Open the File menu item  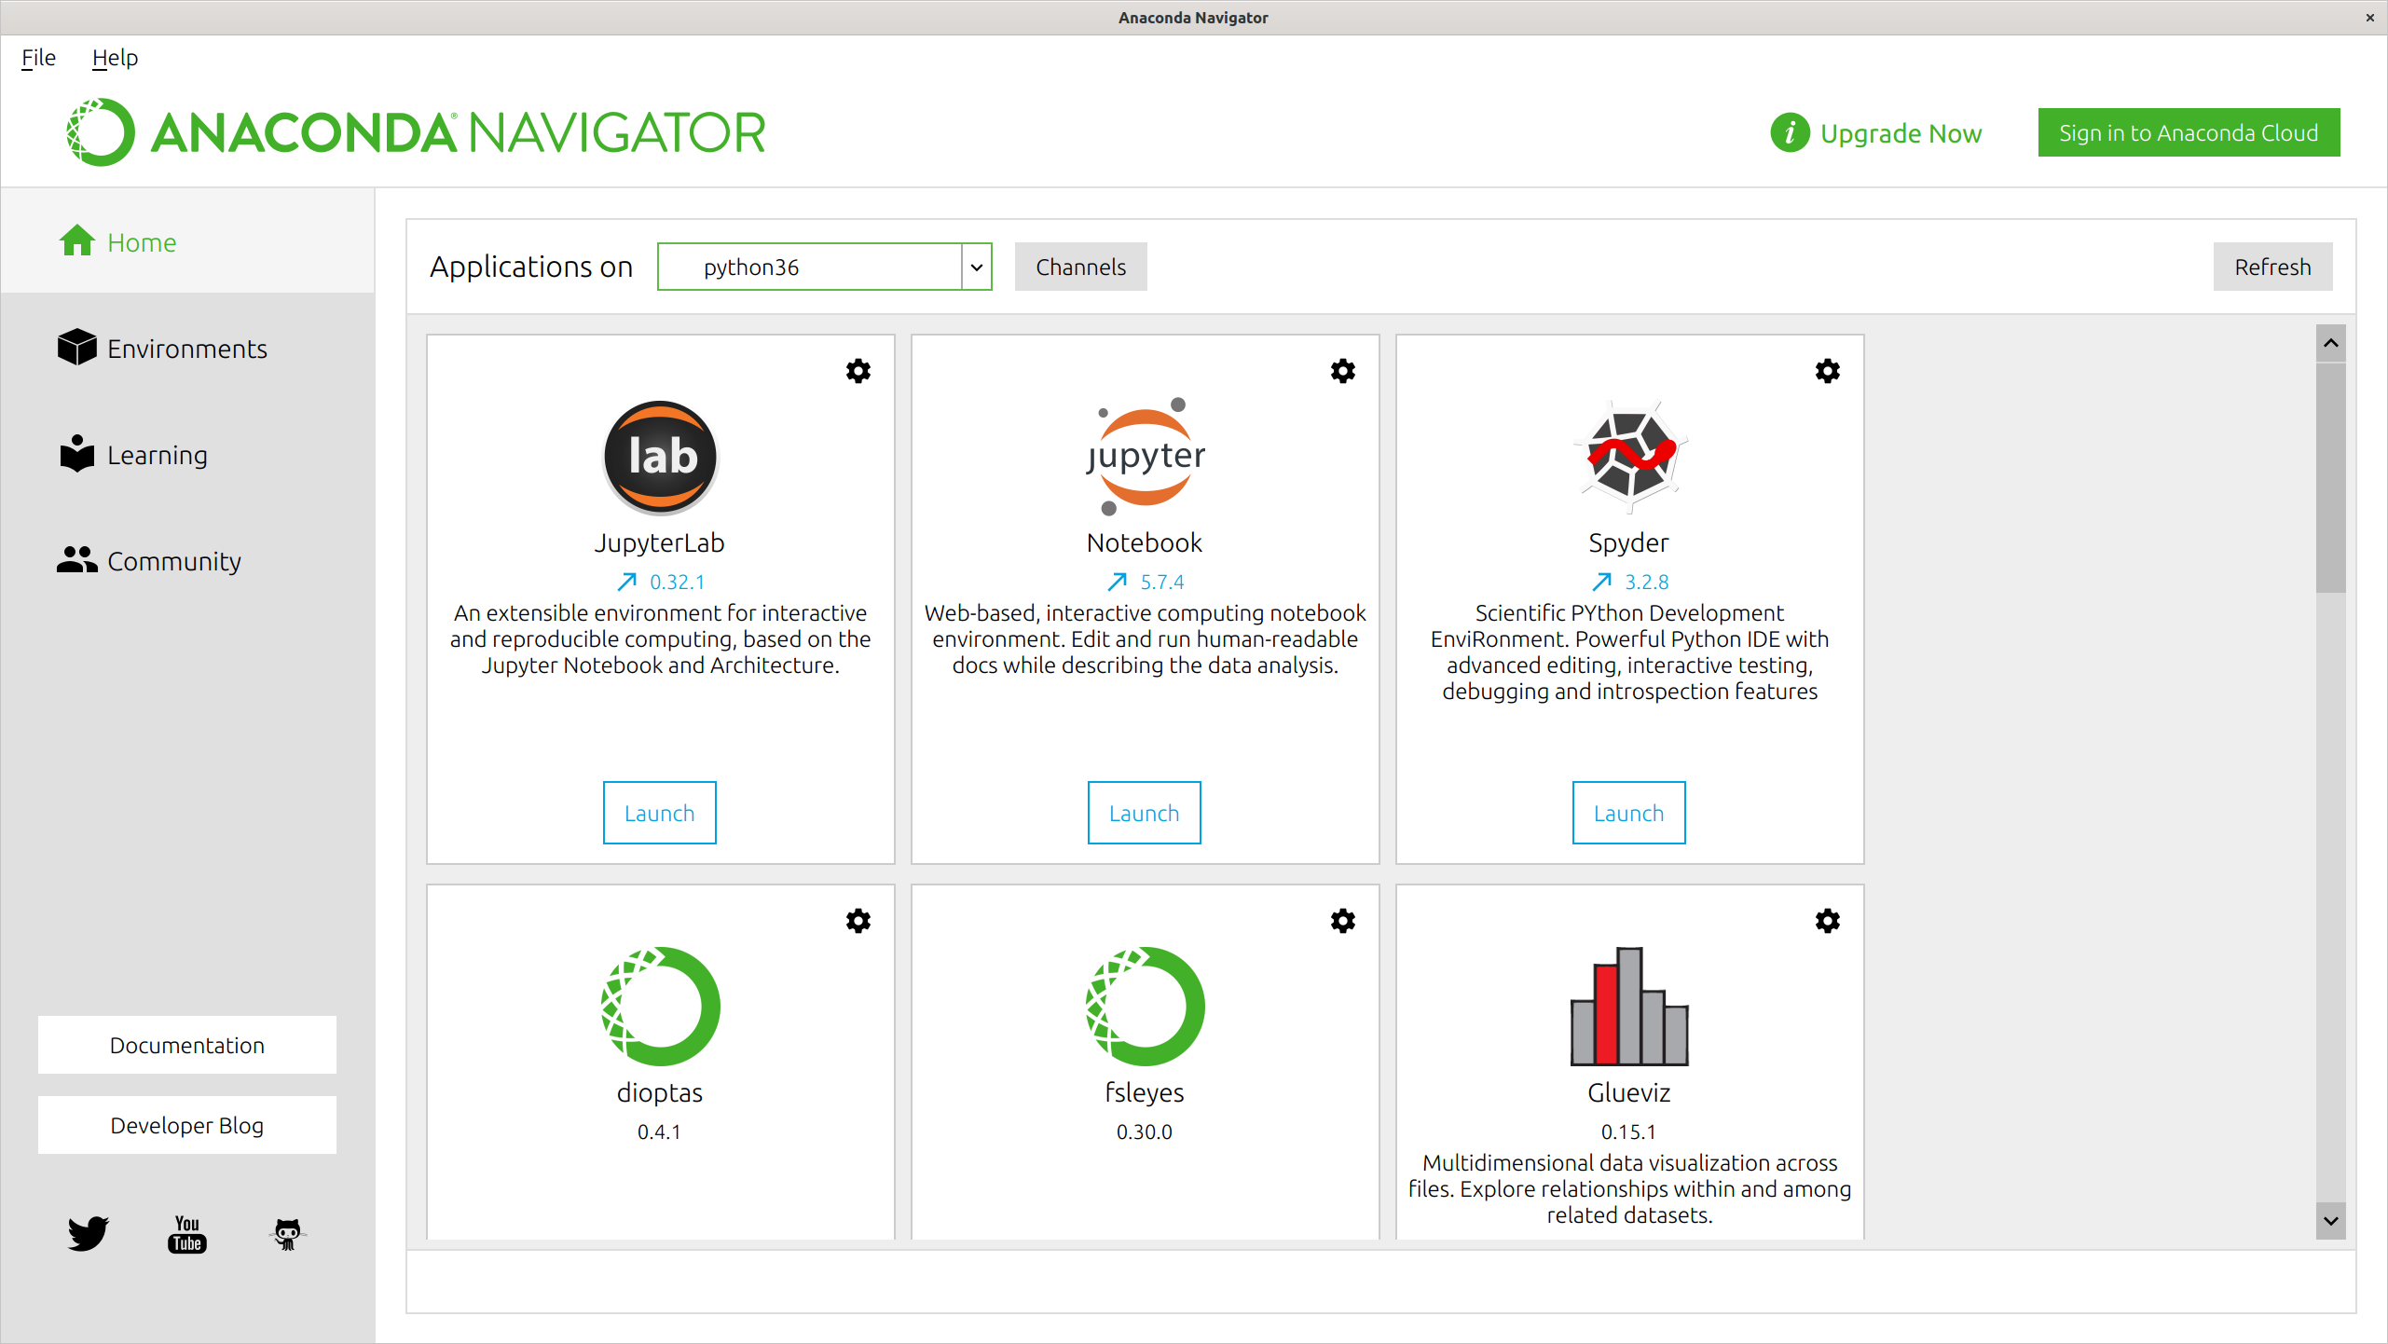pos(36,58)
